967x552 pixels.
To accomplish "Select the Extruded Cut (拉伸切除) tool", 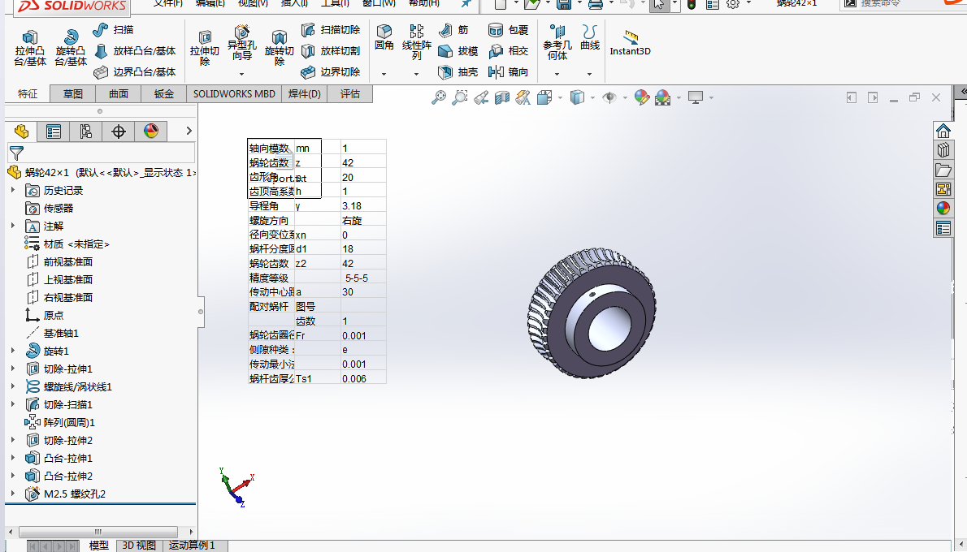I will [205, 47].
